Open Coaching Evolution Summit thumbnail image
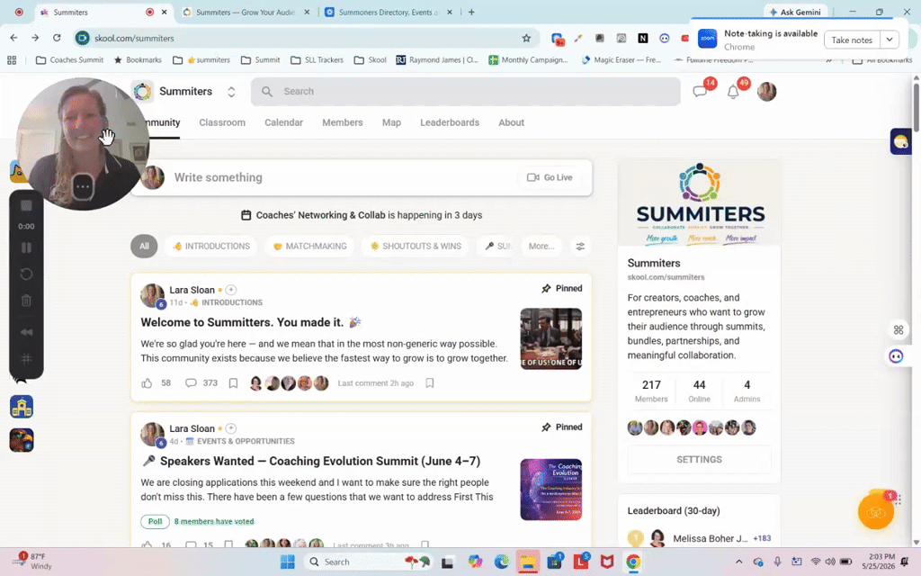The height and width of the screenshot is (576, 921). click(551, 490)
